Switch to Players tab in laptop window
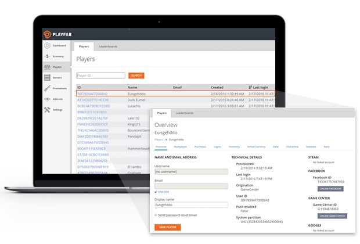 (84, 46)
